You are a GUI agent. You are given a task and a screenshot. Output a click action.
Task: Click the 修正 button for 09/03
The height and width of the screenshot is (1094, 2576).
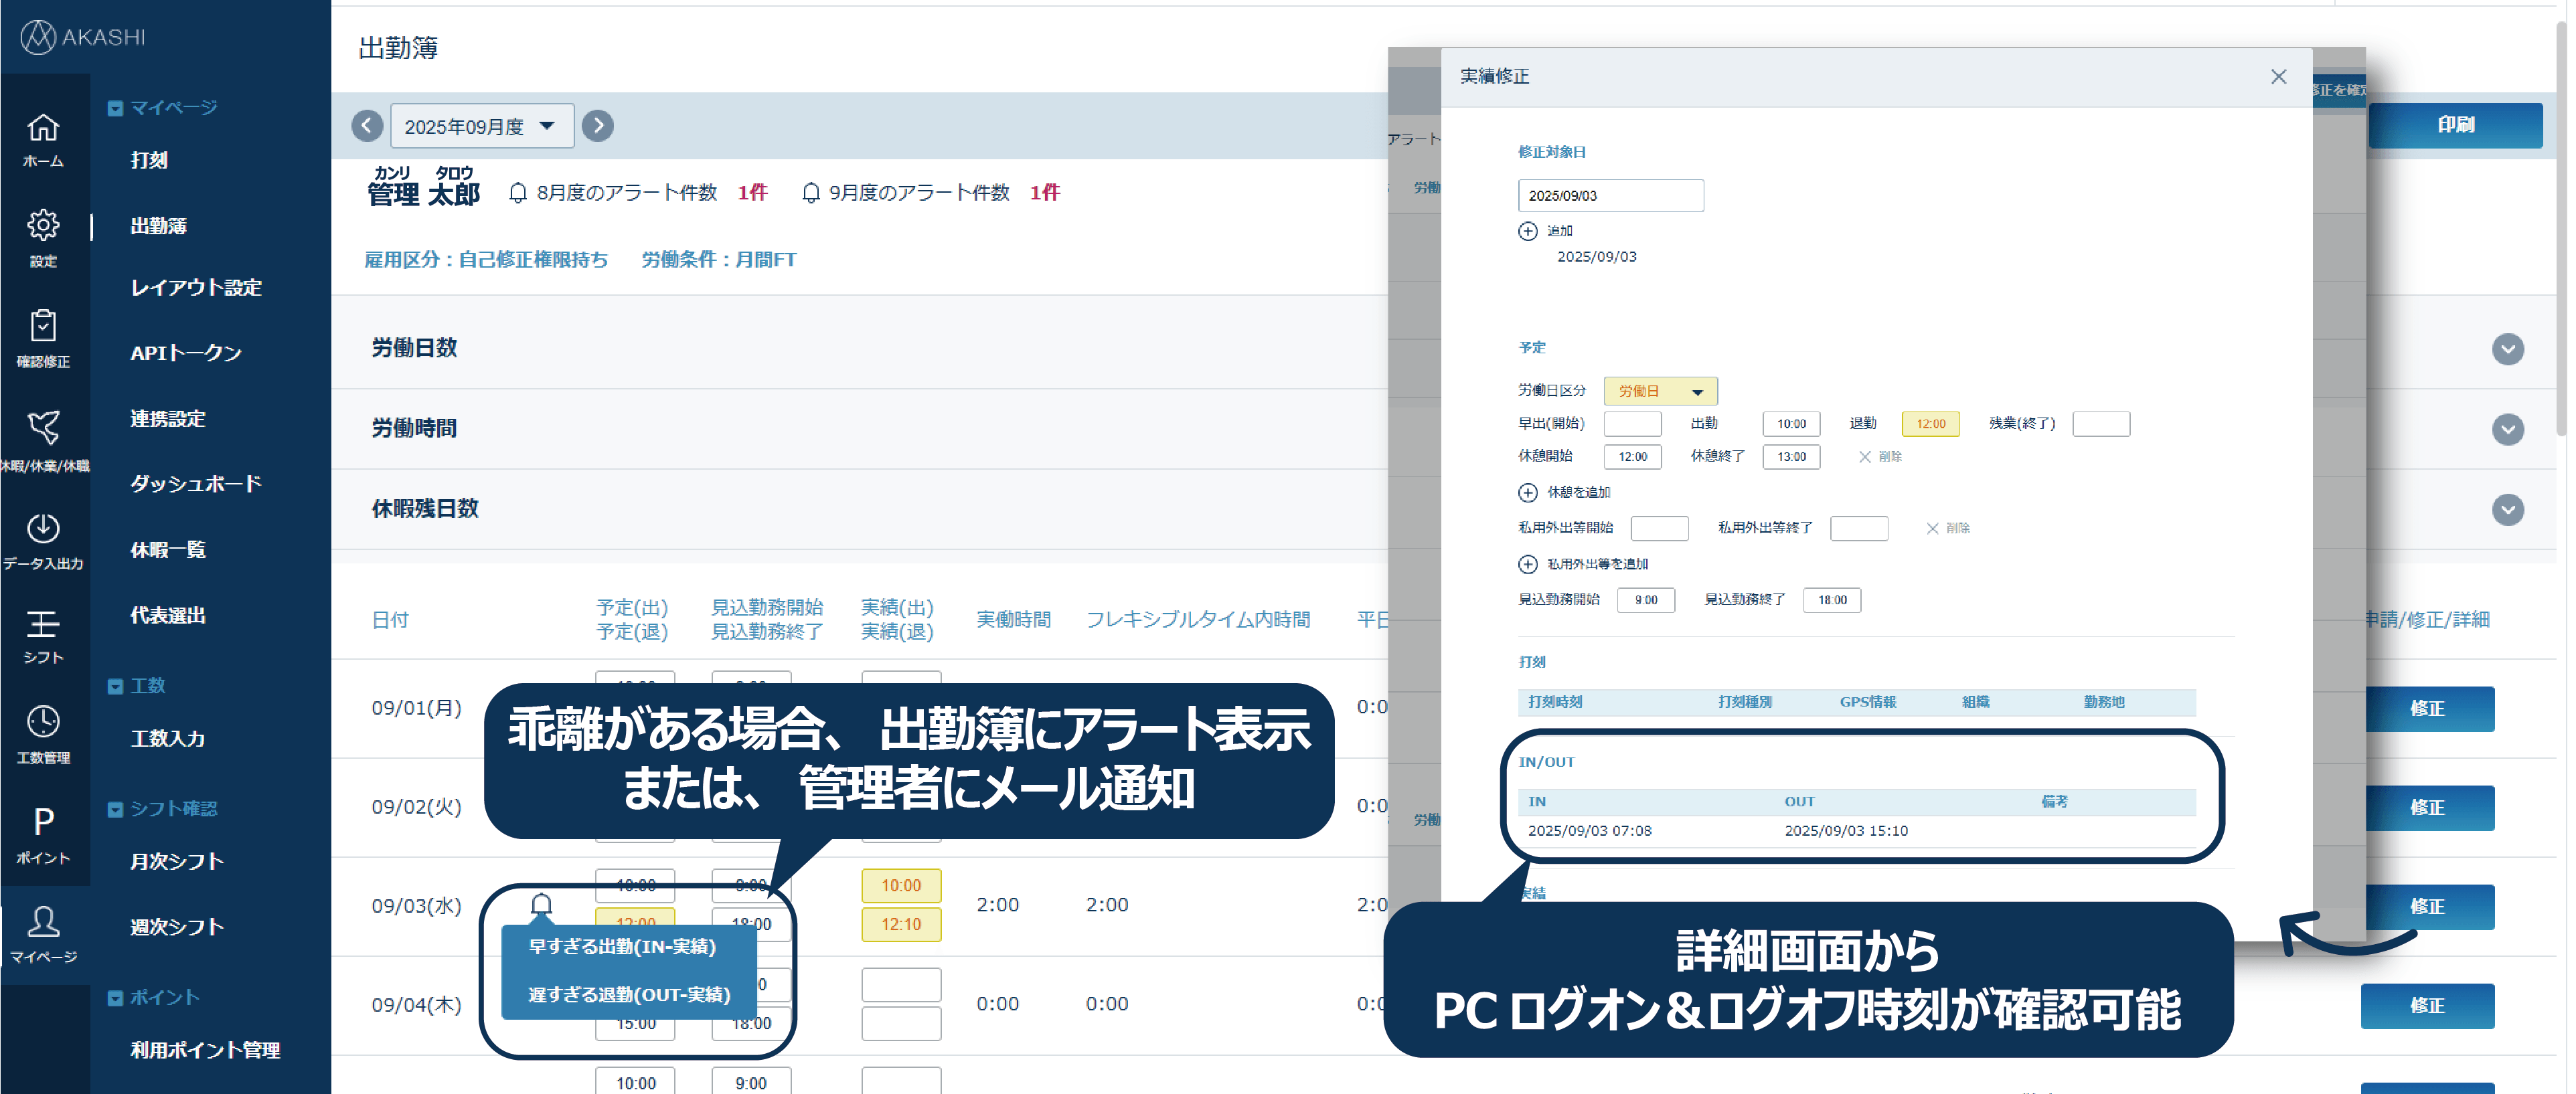coord(2430,906)
